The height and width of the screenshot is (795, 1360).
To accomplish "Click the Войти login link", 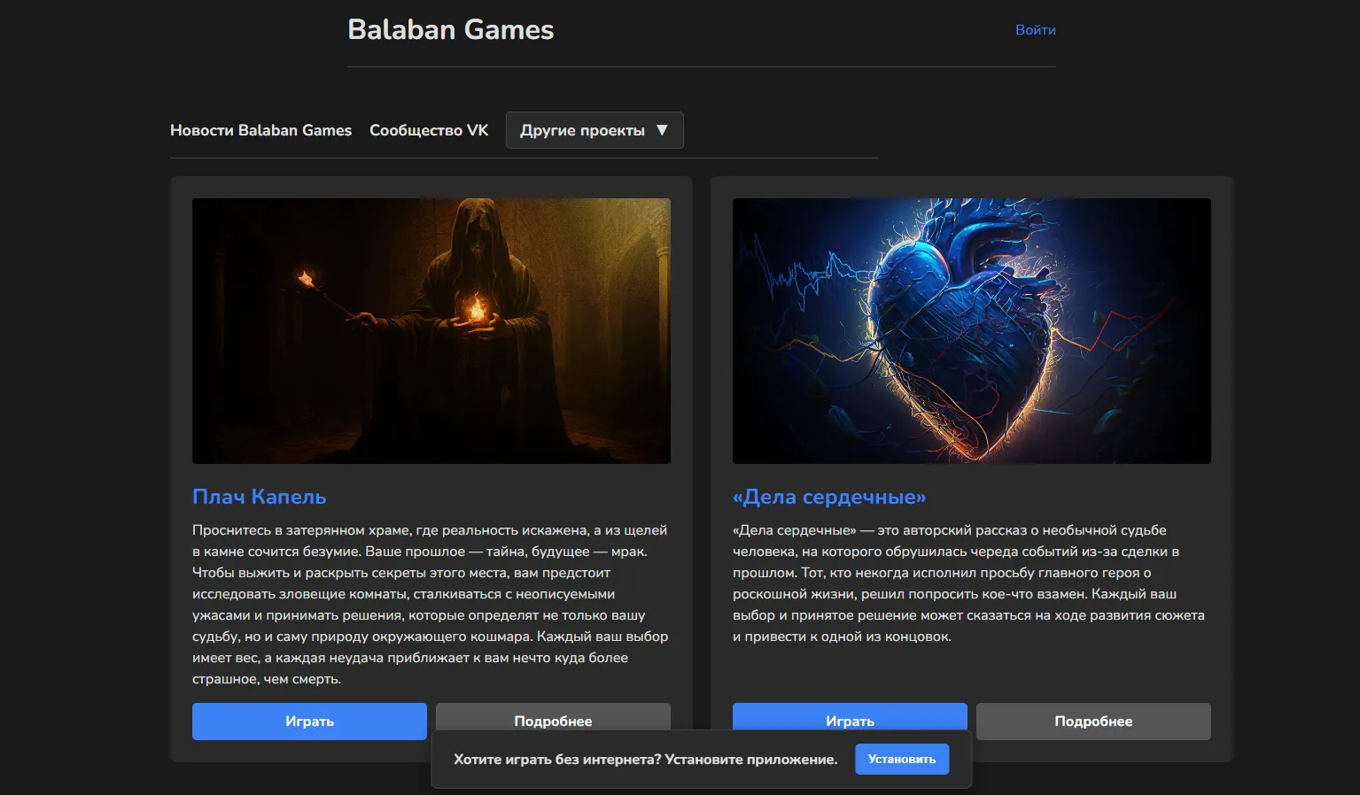I will click(x=1035, y=30).
